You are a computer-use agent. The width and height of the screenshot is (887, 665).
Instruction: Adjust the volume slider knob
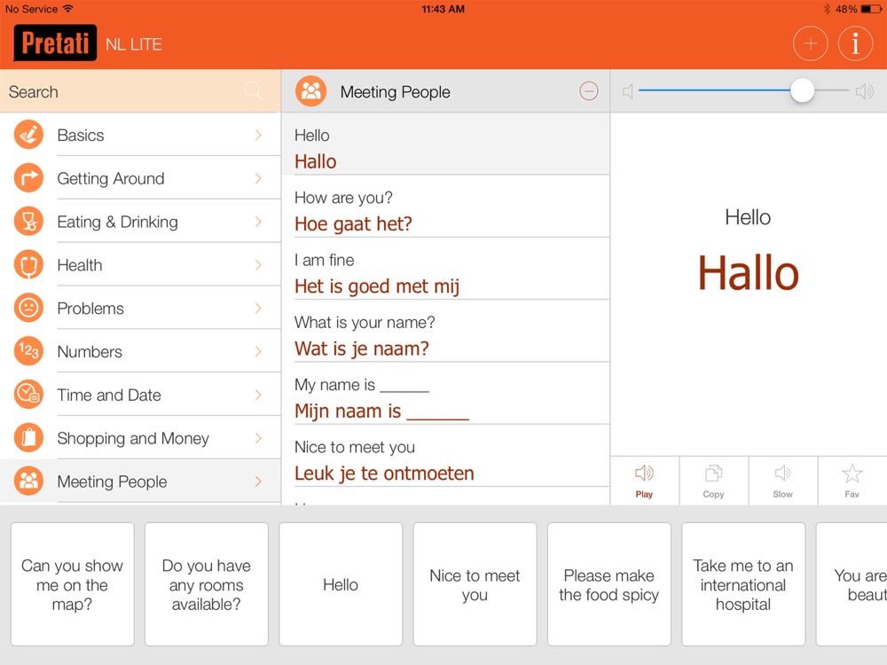click(802, 90)
